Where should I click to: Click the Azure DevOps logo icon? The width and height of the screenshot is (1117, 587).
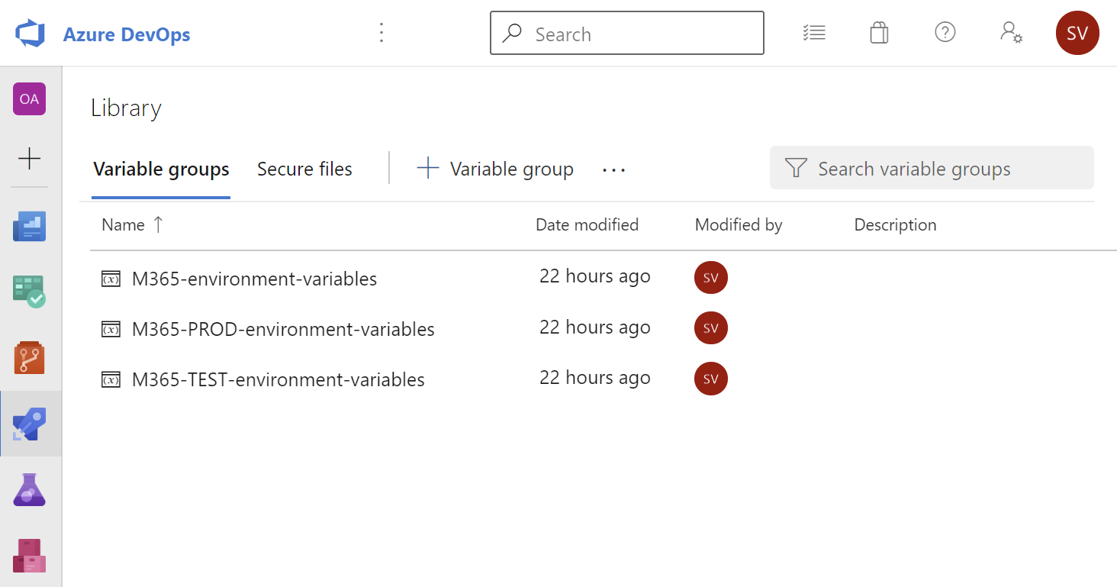(31, 34)
